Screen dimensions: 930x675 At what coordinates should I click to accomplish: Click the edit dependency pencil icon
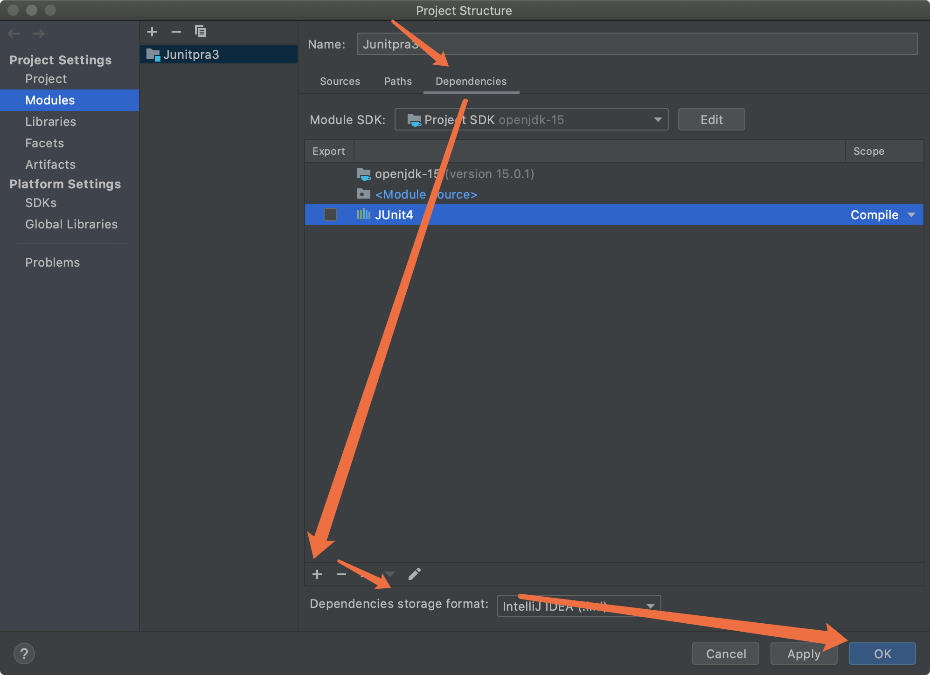click(x=414, y=574)
